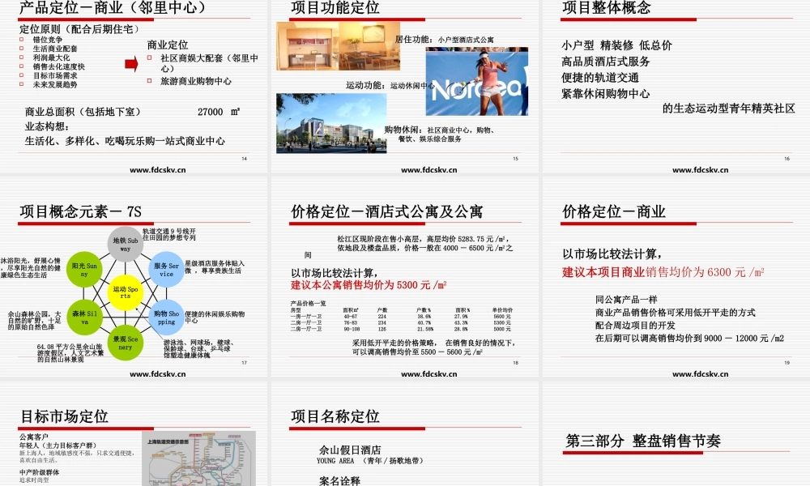Image resolution: width=810 pixels, height=486 pixels.
Task: Click the apartment interior photo
Action: [x=338, y=46]
